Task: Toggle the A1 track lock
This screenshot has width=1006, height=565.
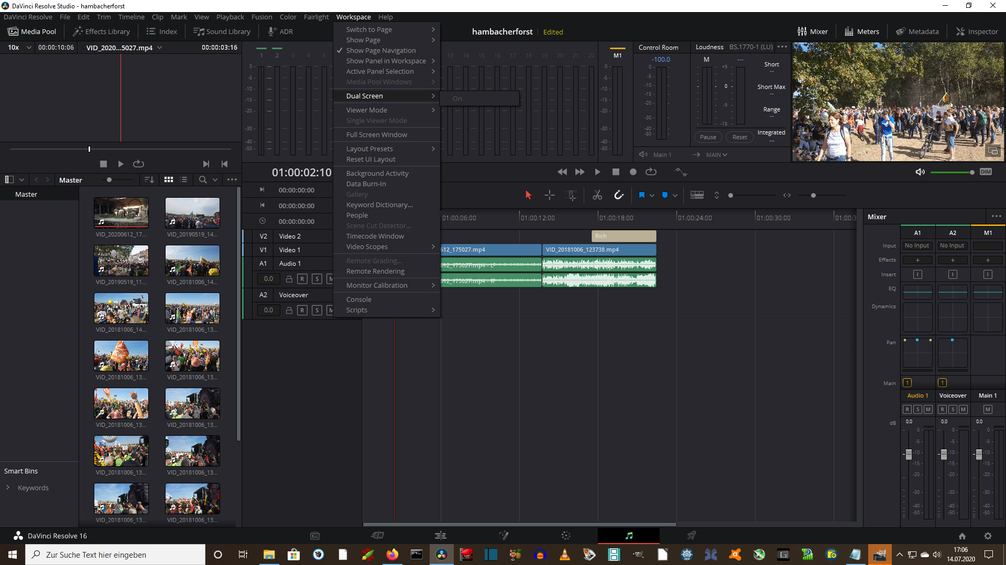Action: (289, 279)
